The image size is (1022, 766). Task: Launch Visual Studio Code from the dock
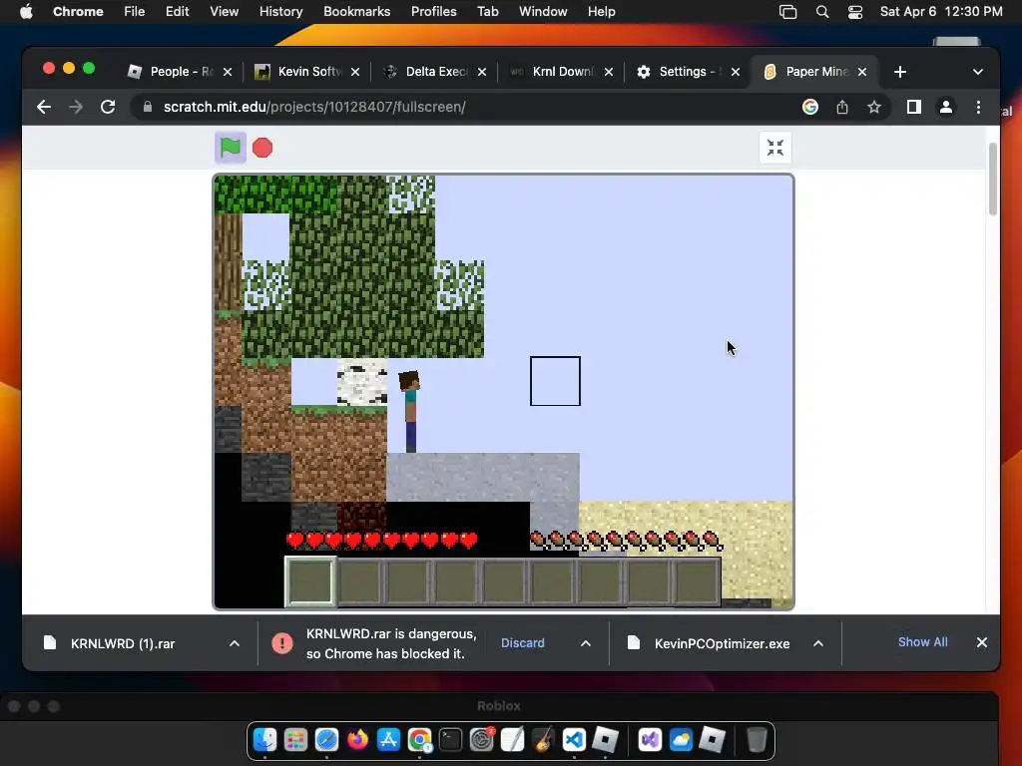[574, 740]
